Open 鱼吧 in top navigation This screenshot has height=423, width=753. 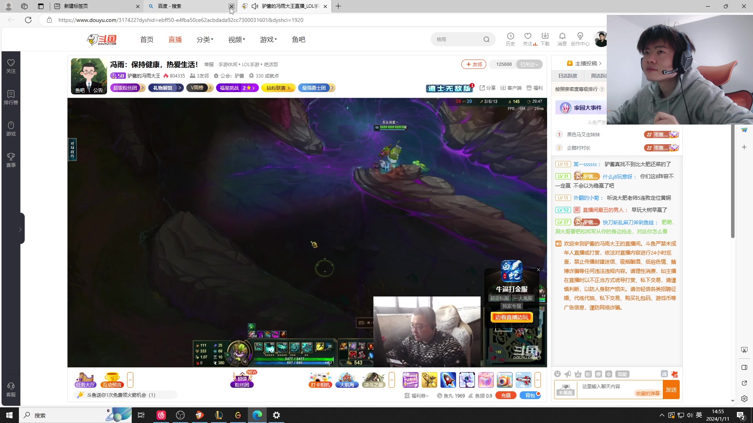click(x=298, y=40)
